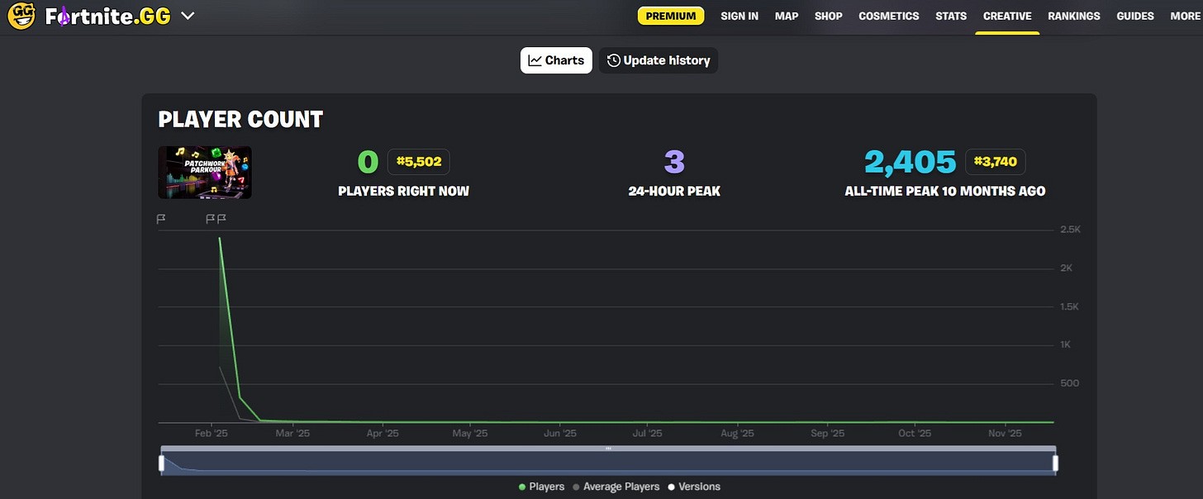Screen dimensions: 1203x499
Task: Open the STATS menu item
Action: [951, 16]
